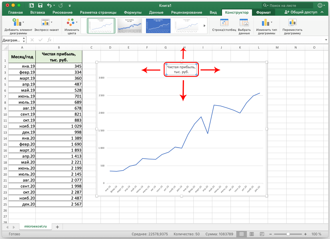
Task: Click the Строка/столбец switch icon
Action: pos(224,23)
